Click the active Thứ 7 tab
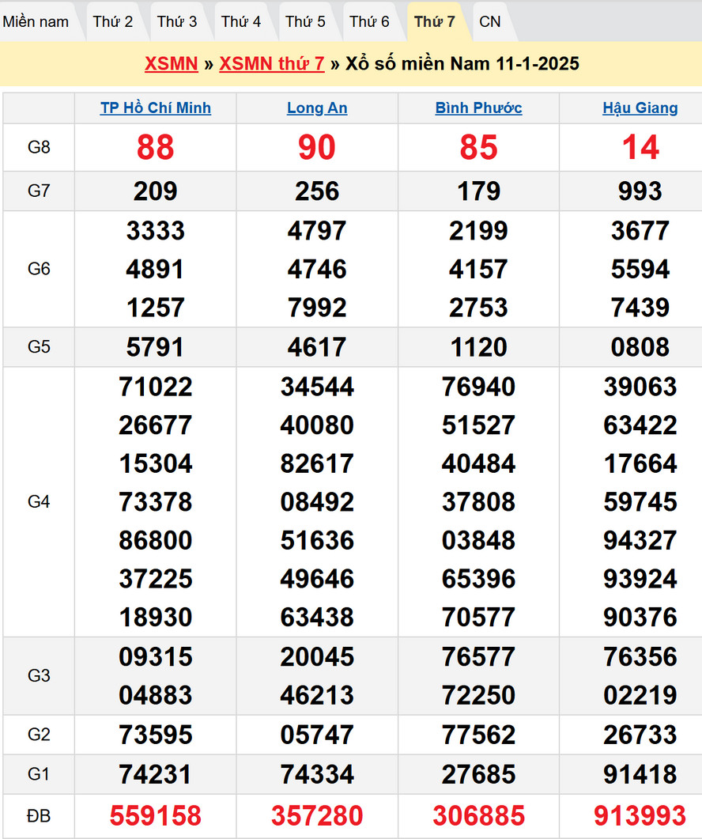This screenshot has height=839, width=702. (434, 21)
